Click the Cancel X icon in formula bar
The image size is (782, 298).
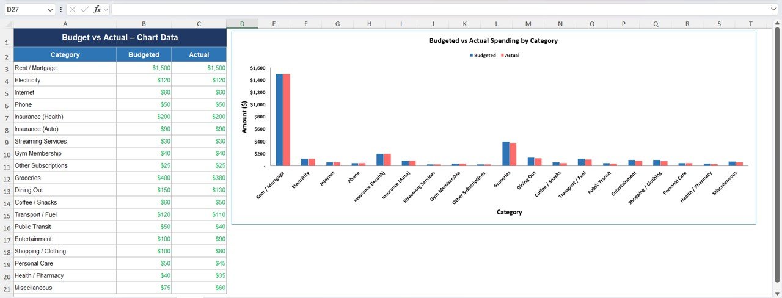[73, 9]
